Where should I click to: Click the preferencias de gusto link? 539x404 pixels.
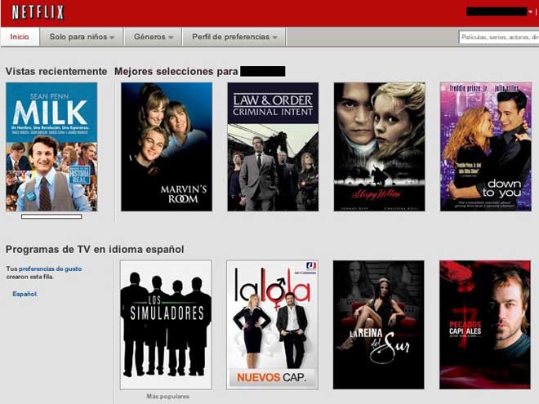[x=50, y=269]
